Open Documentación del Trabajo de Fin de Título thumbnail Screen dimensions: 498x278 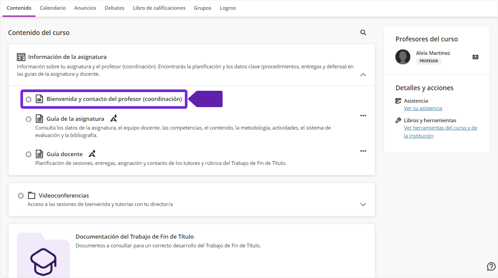click(43, 255)
